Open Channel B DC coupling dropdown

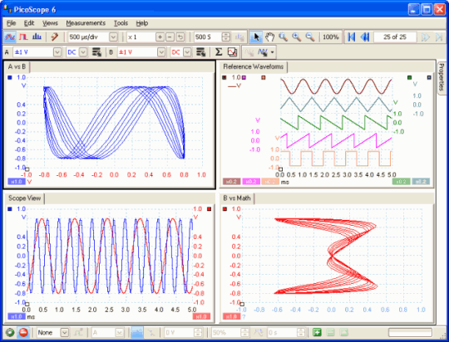[x=187, y=52]
